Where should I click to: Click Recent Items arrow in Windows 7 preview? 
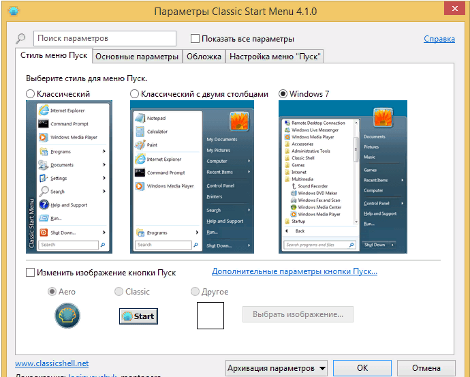point(402,180)
